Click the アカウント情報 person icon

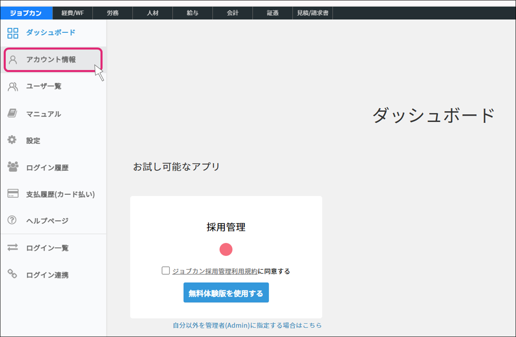(x=13, y=60)
